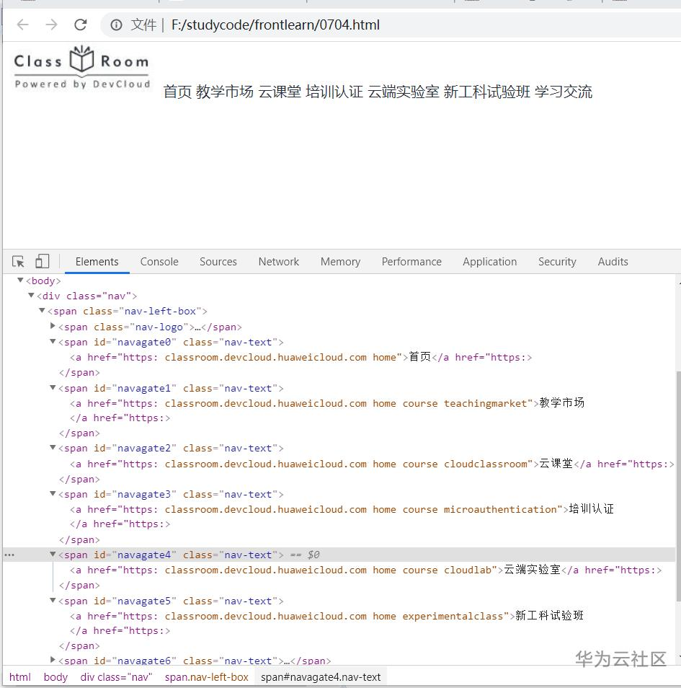Click the 文件 info icon in address bar
The width and height of the screenshot is (681, 688).
(x=115, y=24)
